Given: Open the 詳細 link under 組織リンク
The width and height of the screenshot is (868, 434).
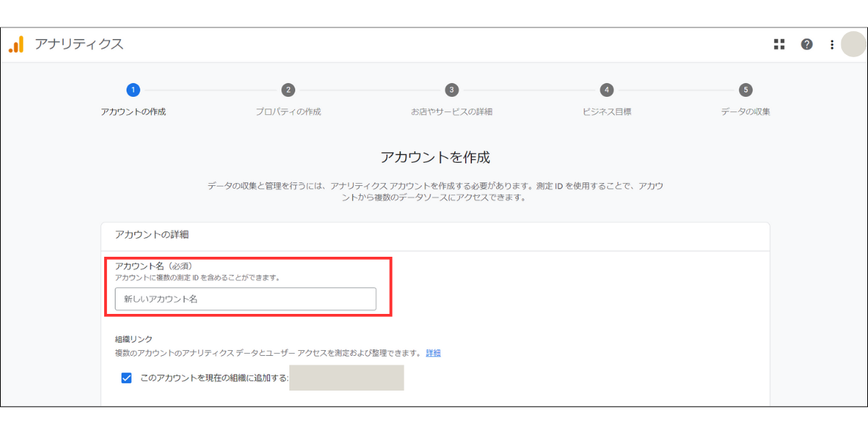Looking at the screenshot, I should pos(433,353).
